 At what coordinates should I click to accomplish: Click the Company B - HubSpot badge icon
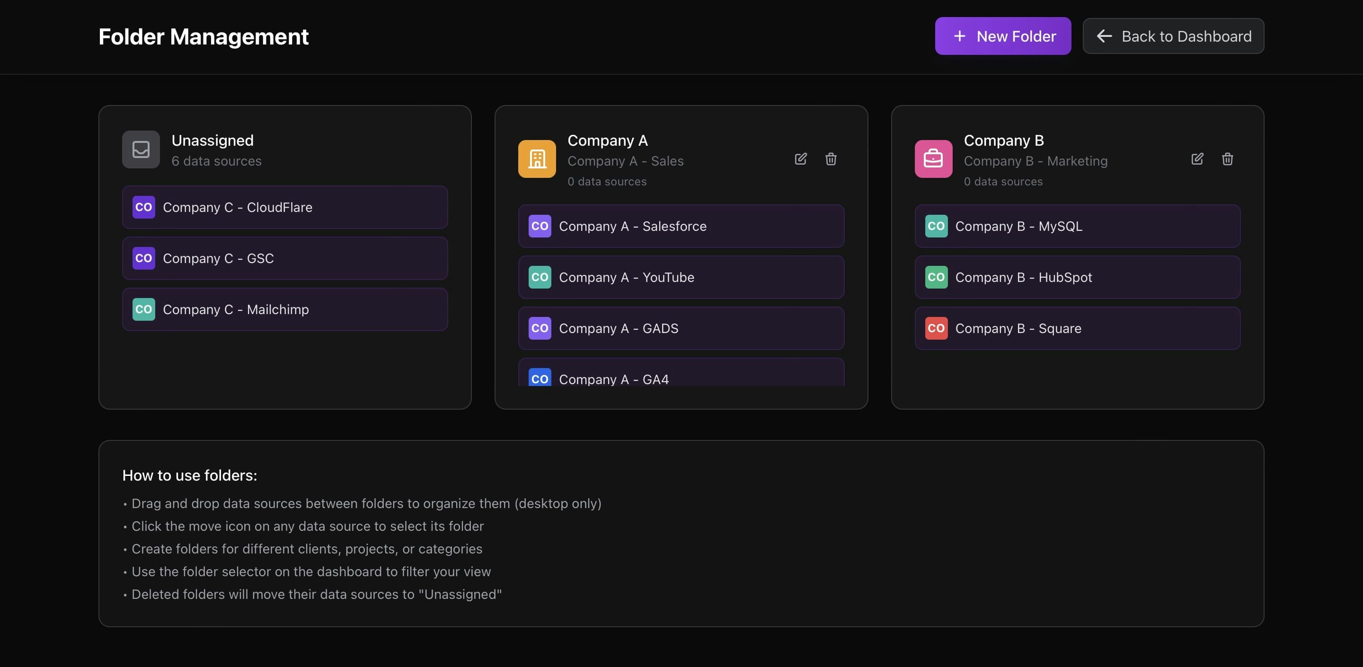pos(936,277)
